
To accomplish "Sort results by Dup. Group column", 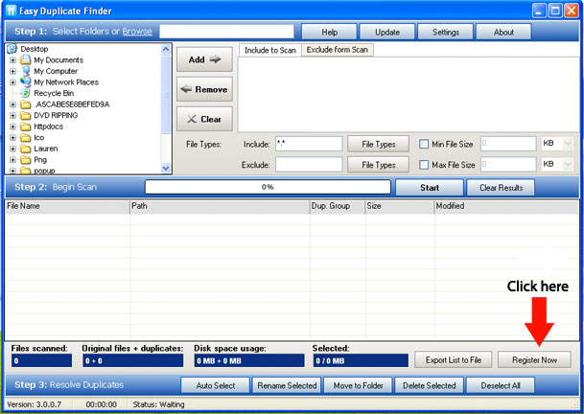I will [337, 206].
